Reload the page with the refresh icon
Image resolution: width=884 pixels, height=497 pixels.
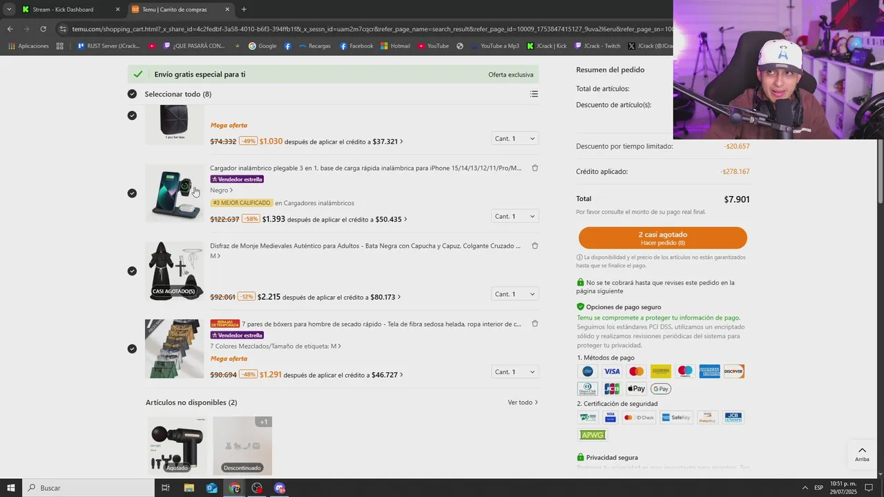(43, 29)
